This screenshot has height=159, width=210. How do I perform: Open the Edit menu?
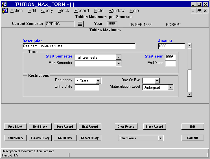32,10
